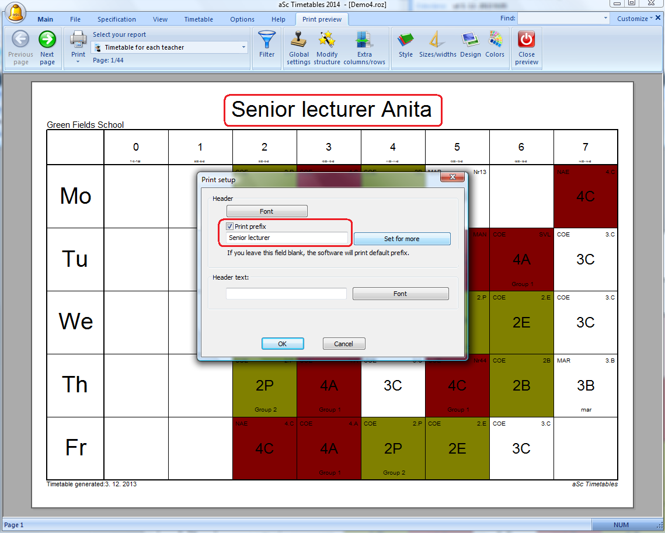Open the Print button dropdown arrow
Screen dimensions: 665x533
[x=78, y=61]
